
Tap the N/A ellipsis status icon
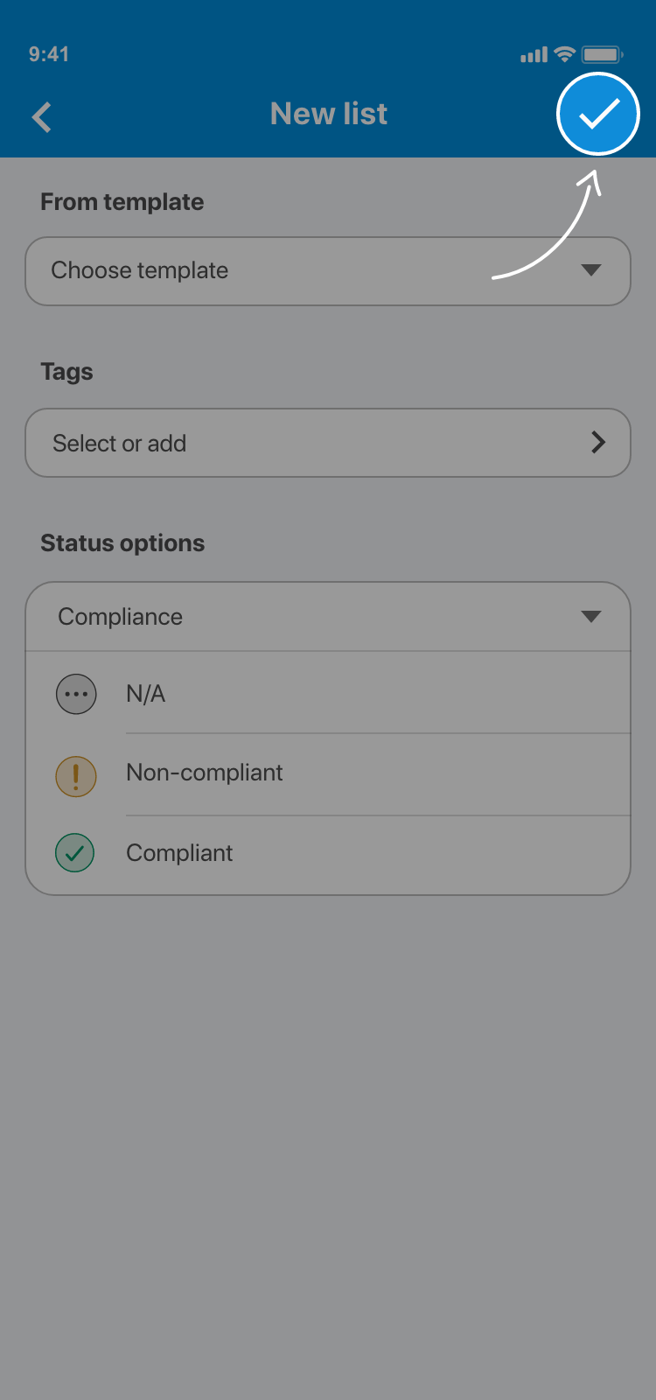[76, 695]
